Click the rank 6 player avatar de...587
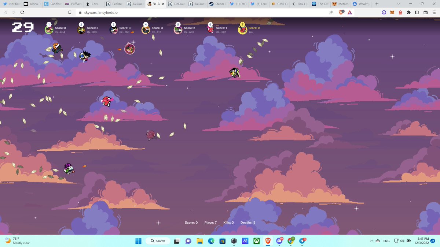The image size is (440, 247). point(210,30)
